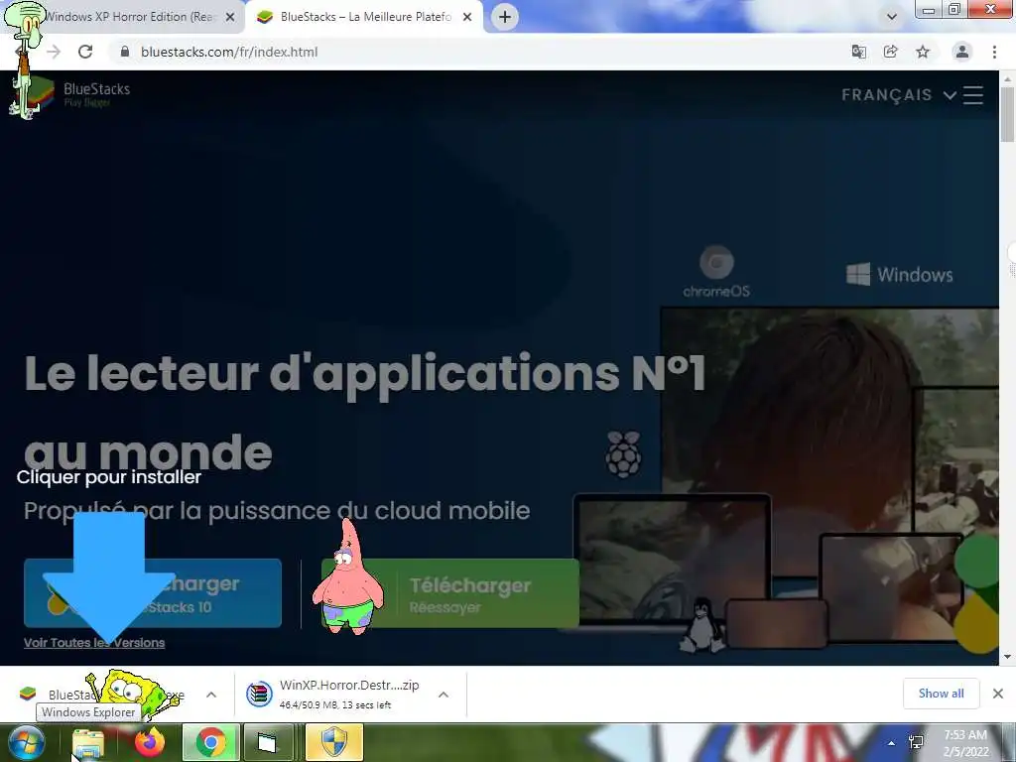Screen dimensions: 1016x762
Task: Switch to the Windows XP Horror Edition tab
Action: 130,17
